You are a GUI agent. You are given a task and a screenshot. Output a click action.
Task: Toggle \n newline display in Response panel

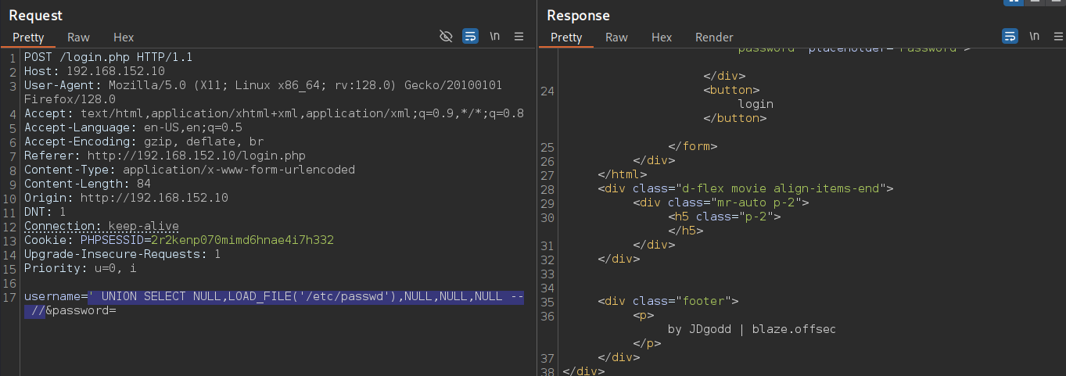click(x=1035, y=37)
